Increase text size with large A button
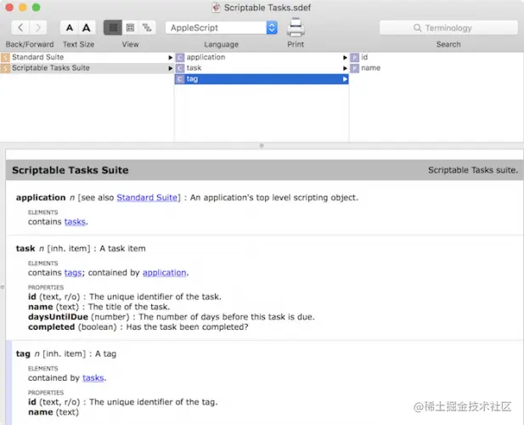 tap(87, 28)
